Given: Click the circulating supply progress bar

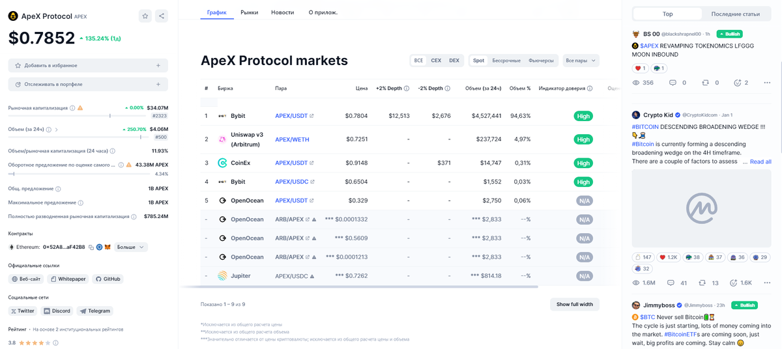Looking at the screenshot, I should 79,174.
